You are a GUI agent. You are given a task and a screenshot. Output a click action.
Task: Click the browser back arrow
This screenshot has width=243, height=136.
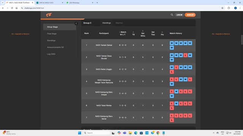click(3, 8)
